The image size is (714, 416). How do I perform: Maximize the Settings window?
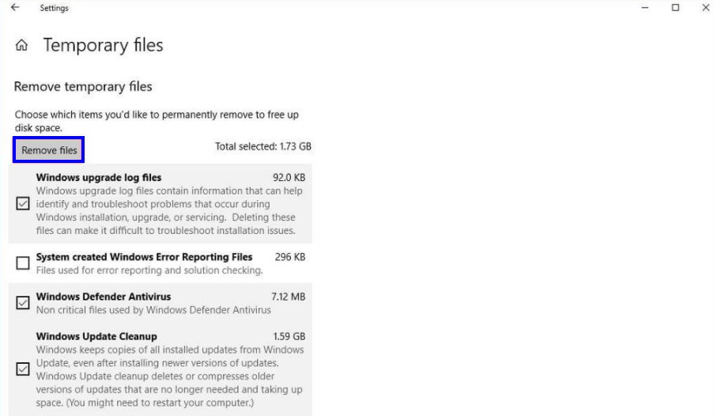675,8
